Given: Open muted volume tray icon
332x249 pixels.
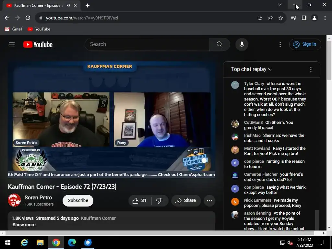Looking at the screenshot, I should coord(290,243).
